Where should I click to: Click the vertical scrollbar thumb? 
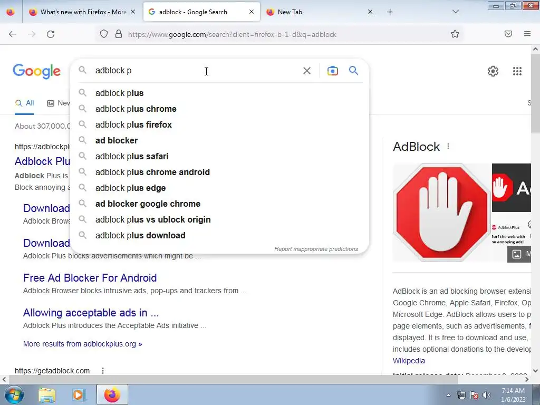click(x=535, y=92)
